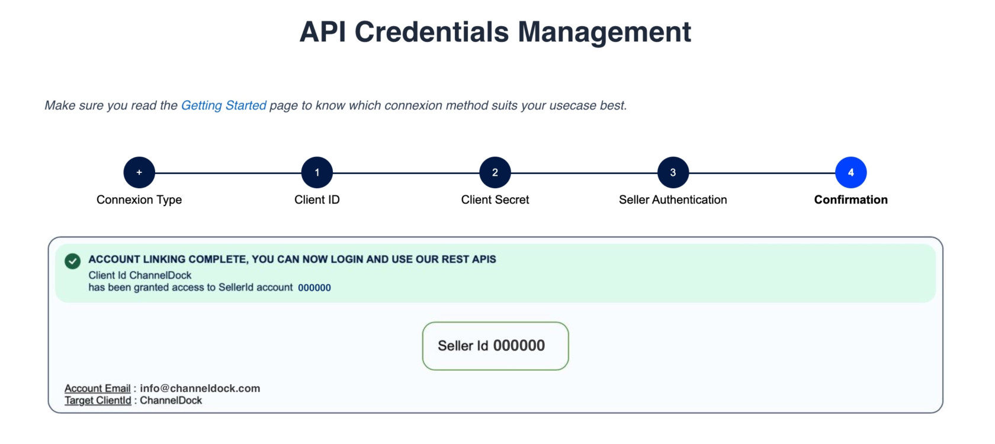Viewport: 995px width, 444px height.
Task: Open the Getting Started link
Action: [223, 105]
